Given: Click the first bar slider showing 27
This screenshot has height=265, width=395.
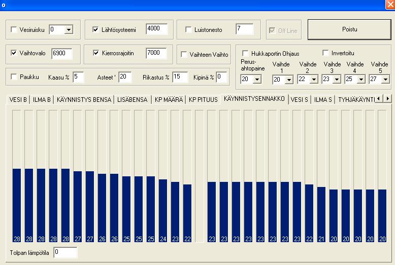Looking at the screenshot, I should point(78,176).
